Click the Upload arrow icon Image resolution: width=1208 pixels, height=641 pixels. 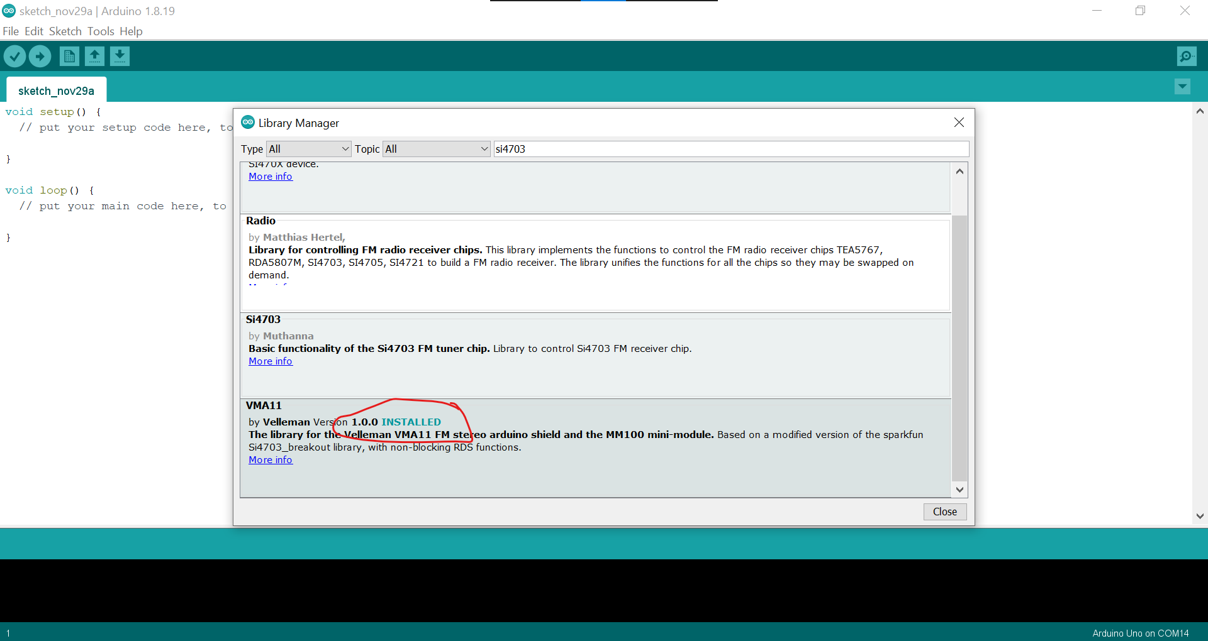point(40,57)
